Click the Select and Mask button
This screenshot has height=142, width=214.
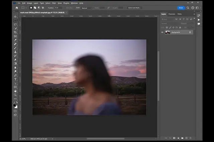pyautogui.click(x=134, y=8)
